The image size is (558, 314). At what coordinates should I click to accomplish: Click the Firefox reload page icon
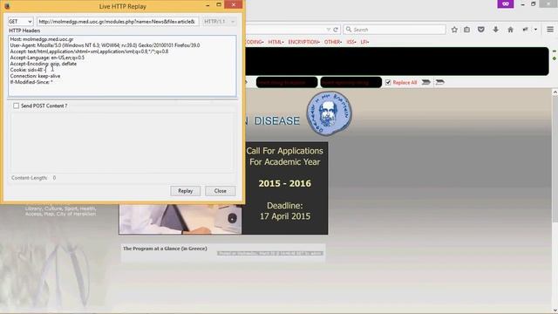336,30
